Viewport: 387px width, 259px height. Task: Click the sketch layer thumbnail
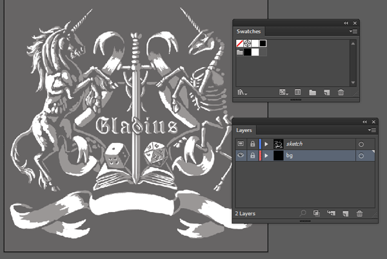click(x=278, y=144)
